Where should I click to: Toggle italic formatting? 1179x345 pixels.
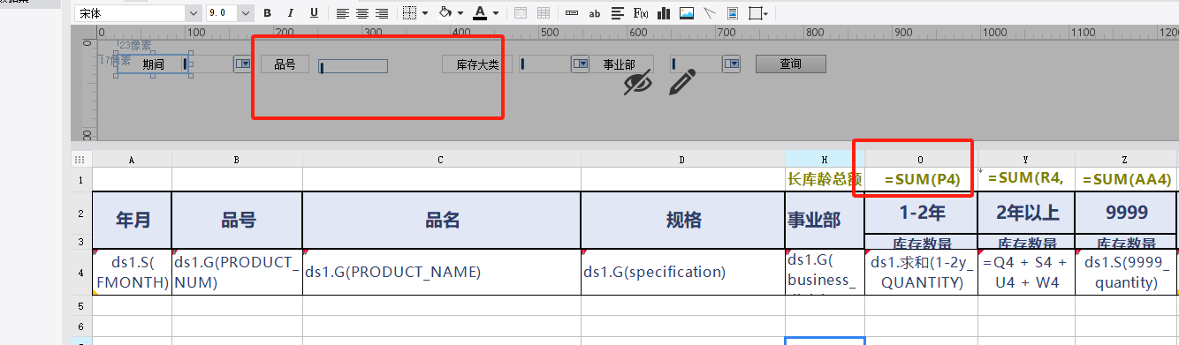tap(291, 13)
